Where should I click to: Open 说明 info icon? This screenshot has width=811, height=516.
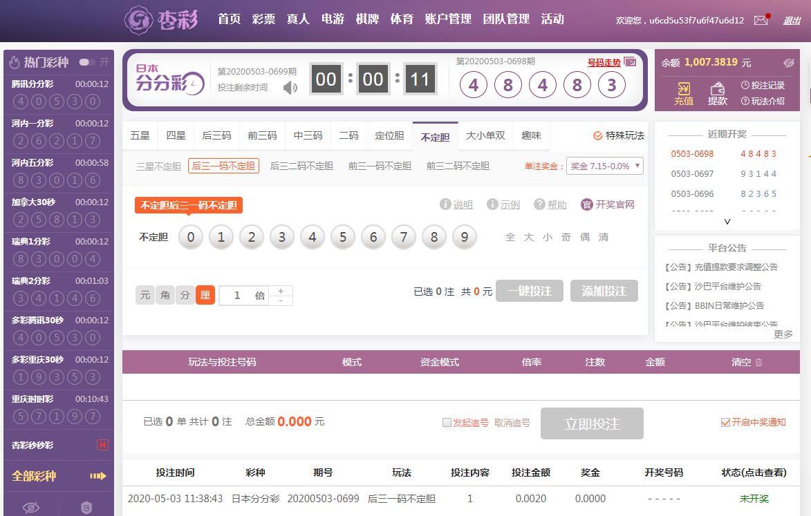(445, 204)
